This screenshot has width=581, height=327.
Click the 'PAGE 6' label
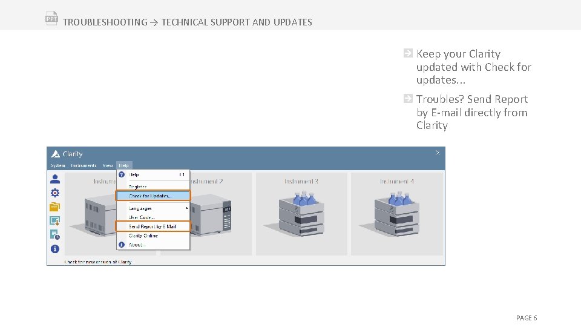tap(526, 318)
